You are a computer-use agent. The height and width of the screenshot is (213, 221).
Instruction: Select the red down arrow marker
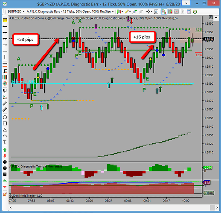(x=5, y=155)
